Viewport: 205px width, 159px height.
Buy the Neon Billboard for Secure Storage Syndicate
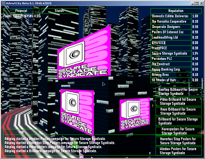pyautogui.click(x=178, y=111)
